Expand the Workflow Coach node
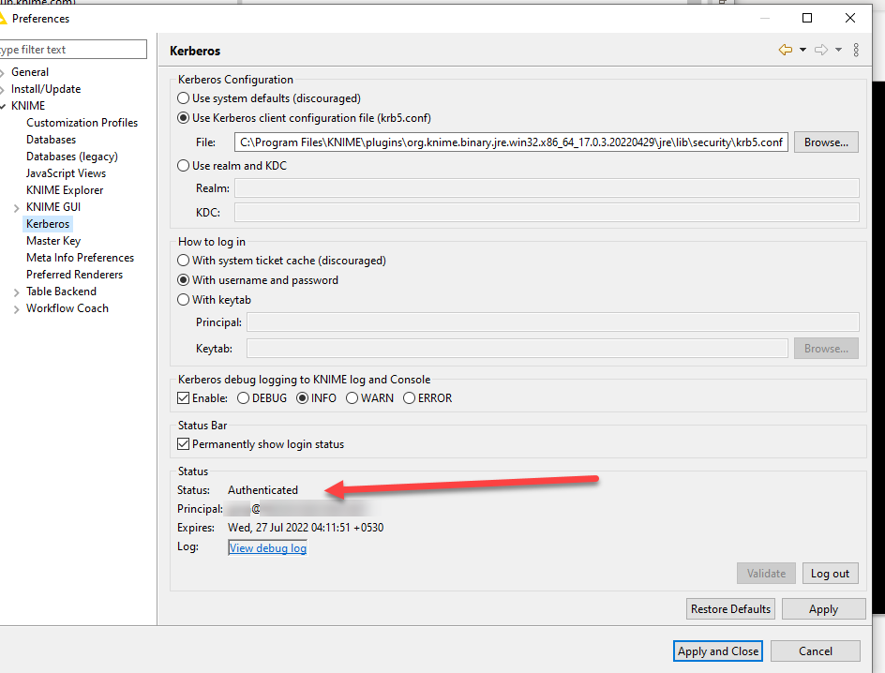Image resolution: width=885 pixels, height=673 pixels. 16,309
